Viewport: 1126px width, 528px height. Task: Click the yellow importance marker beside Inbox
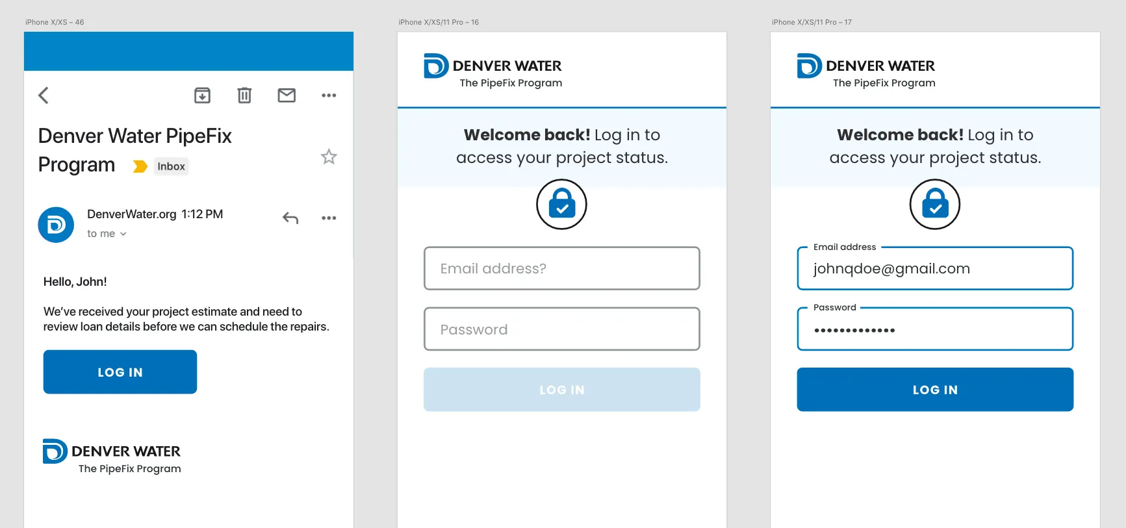pos(140,167)
